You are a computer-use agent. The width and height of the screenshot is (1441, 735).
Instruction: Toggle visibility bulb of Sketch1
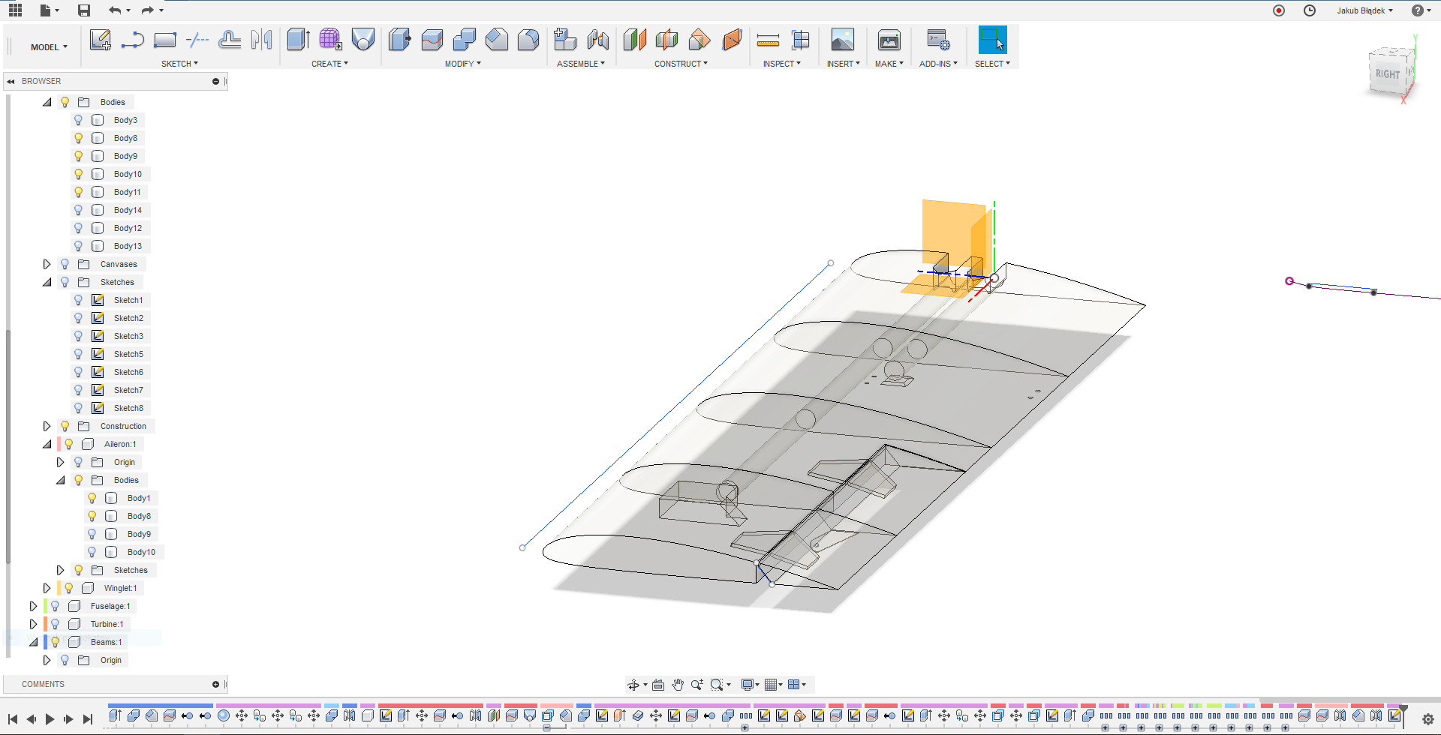tap(78, 300)
